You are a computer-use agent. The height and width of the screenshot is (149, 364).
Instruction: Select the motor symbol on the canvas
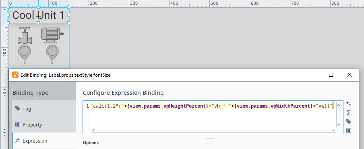tap(52, 35)
